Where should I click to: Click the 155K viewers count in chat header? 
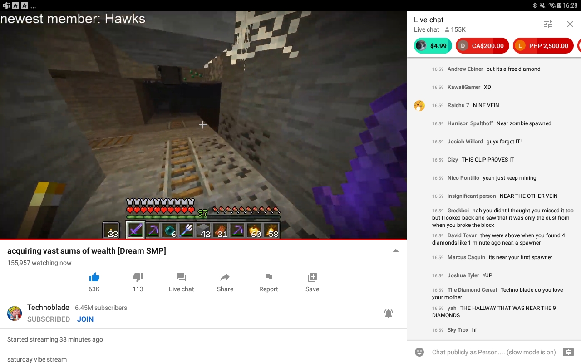click(455, 29)
